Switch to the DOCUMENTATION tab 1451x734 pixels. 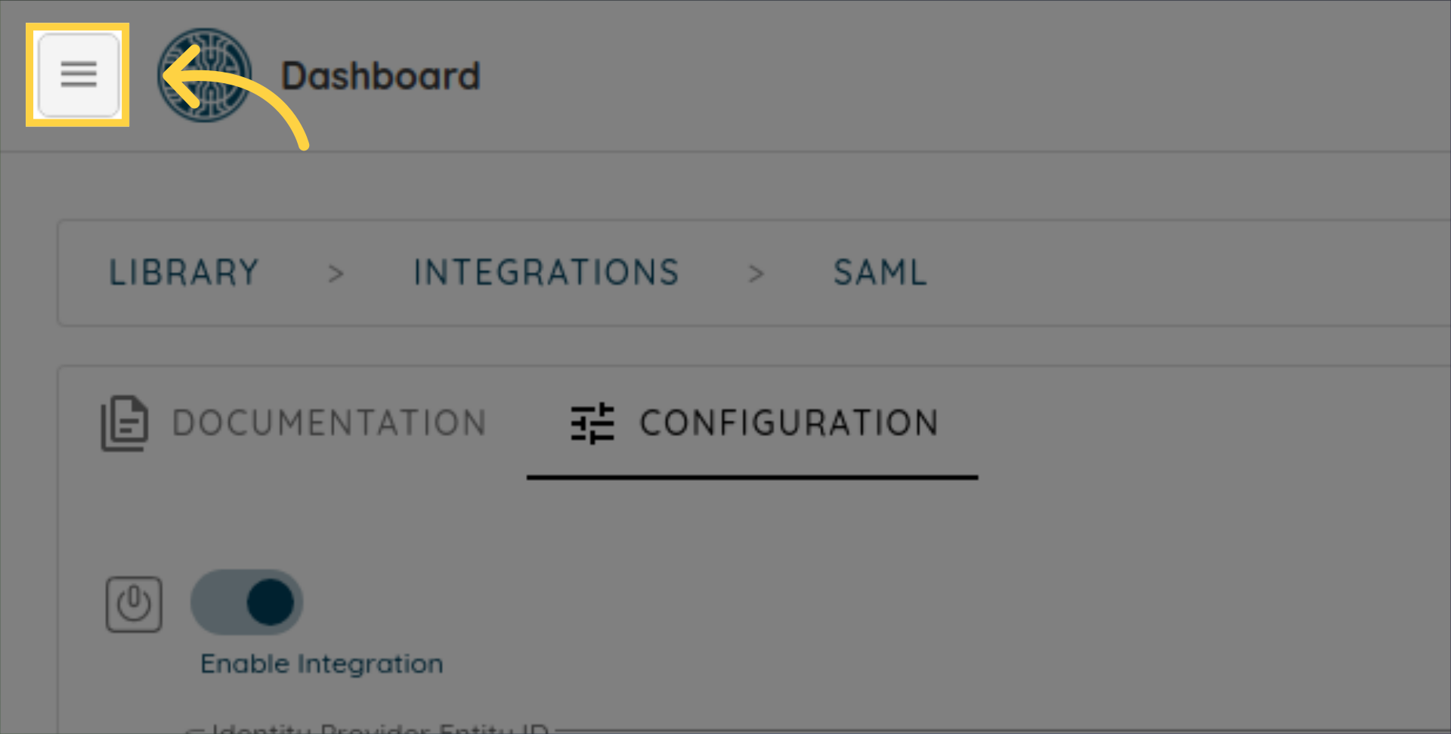pyautogui.click(x=329, y=423)
